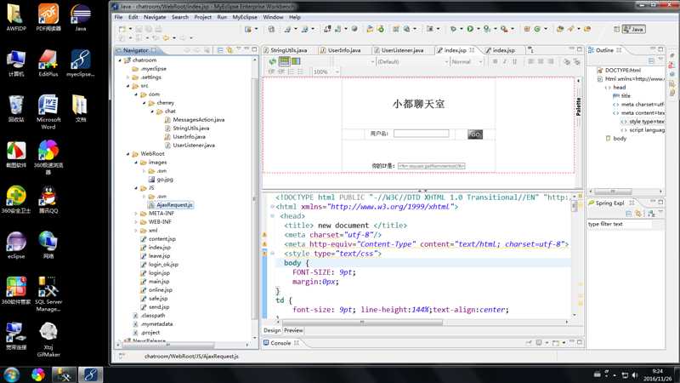Click Spring Explorer collapse all icon
The image size is (680, 383).
tap(629, 214)
